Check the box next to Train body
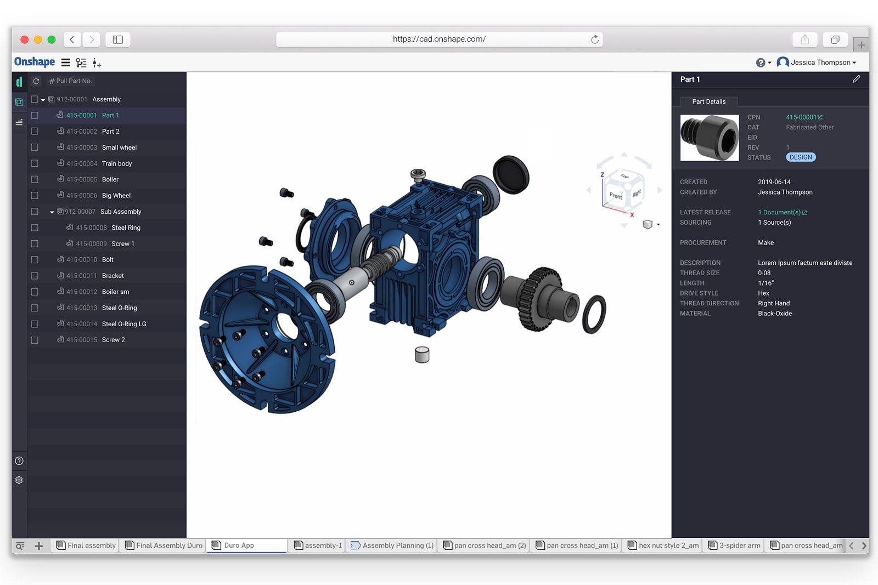 click(35, 163)
